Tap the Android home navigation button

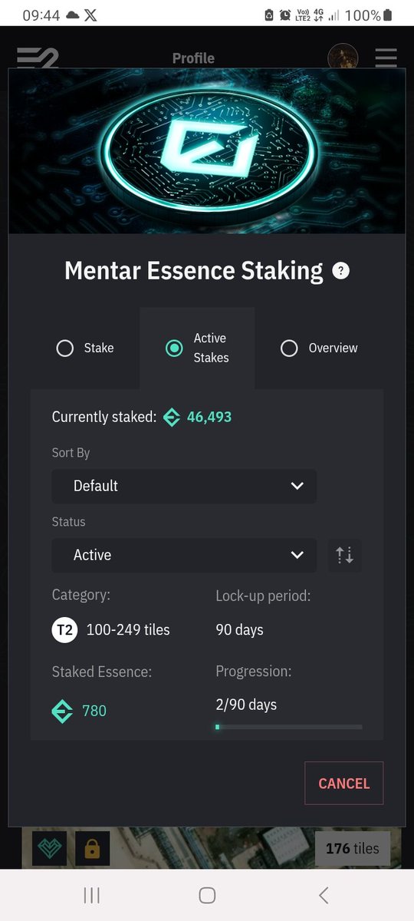pyautogui.click(x=207, y=895)
